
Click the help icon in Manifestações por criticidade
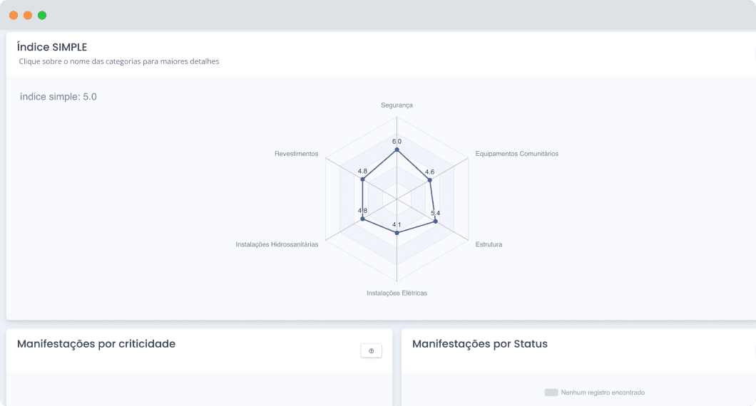(371, 350)
